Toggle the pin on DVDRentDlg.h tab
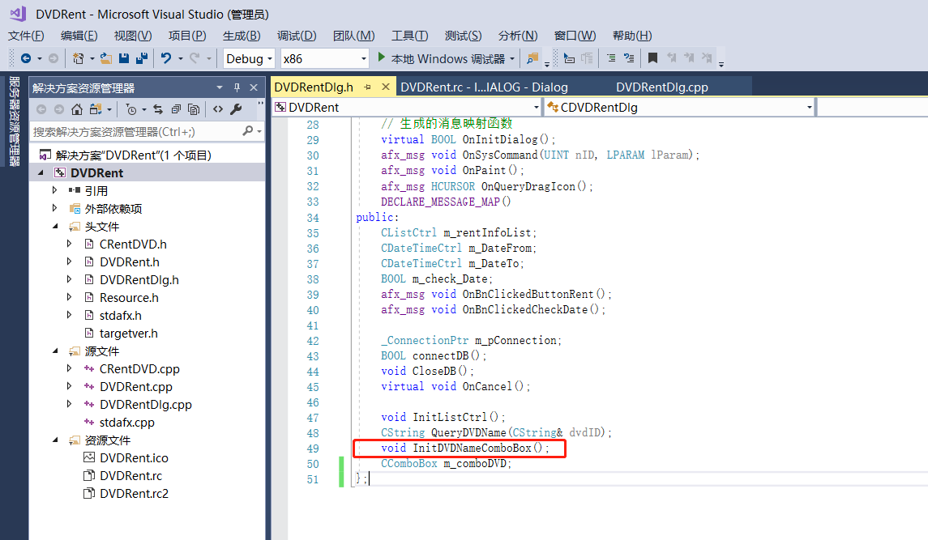Viewport: 928px width, 540px height. [x=367, y=87]
